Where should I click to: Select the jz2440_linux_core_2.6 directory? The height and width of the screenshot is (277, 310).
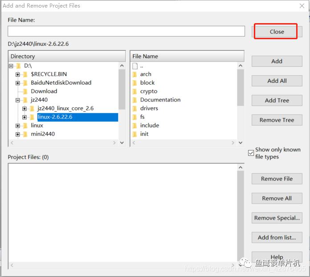(x=65, y=108)
